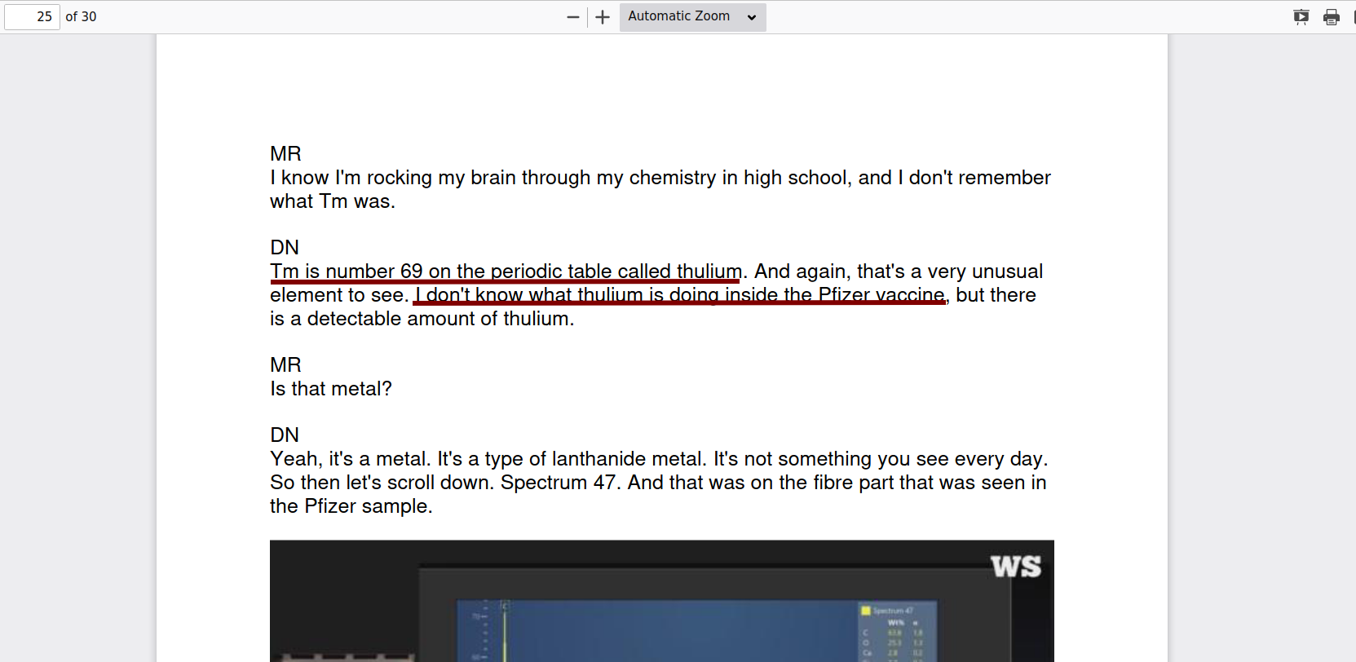The height and width of the screenshot is (662, 1356).
Task: Open the Automatic Zoom dropdown
Action: point(692,17)
